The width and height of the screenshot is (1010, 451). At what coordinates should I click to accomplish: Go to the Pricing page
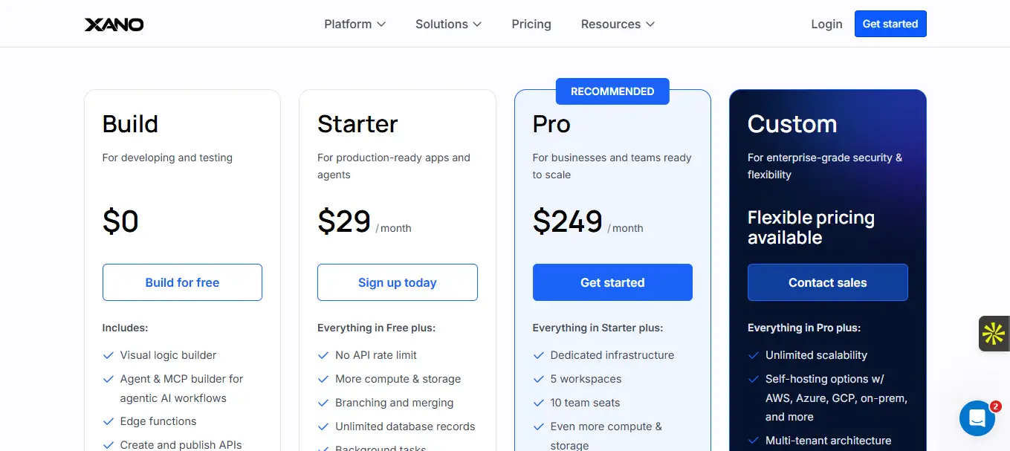pyautogui.click(x=531, y=25)
